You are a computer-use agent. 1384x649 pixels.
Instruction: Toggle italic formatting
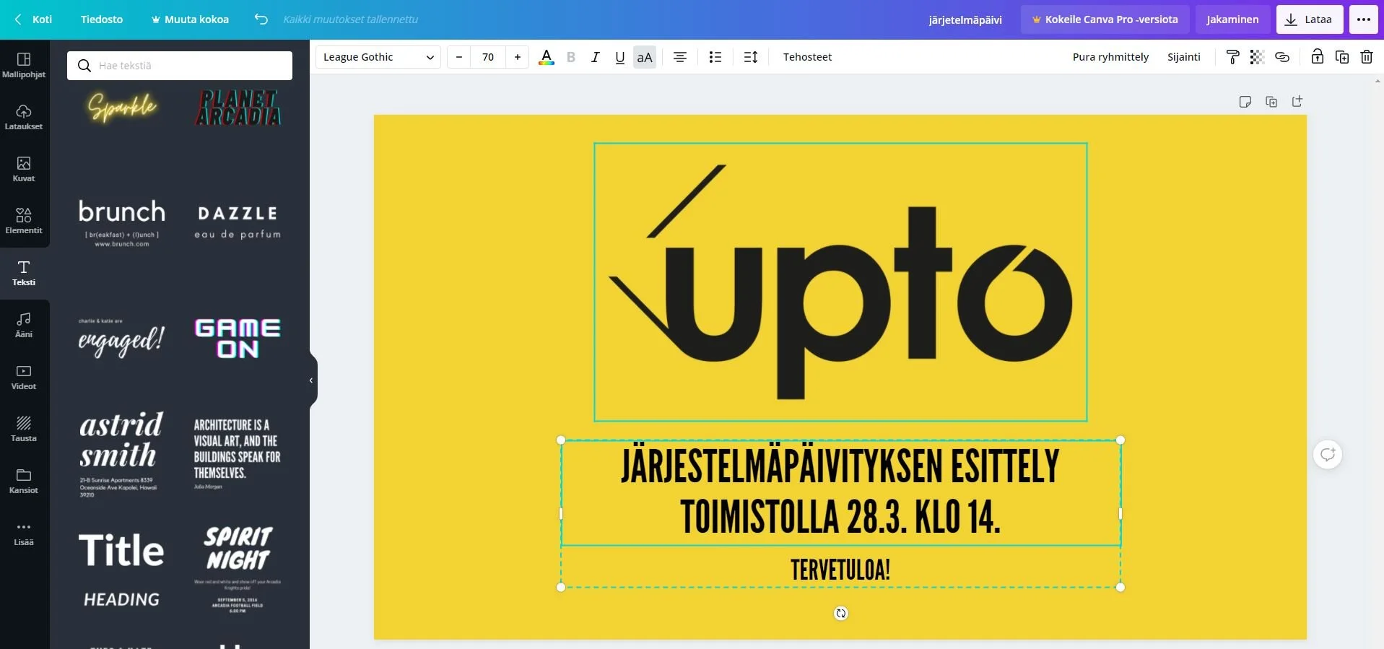click(595, 57)
